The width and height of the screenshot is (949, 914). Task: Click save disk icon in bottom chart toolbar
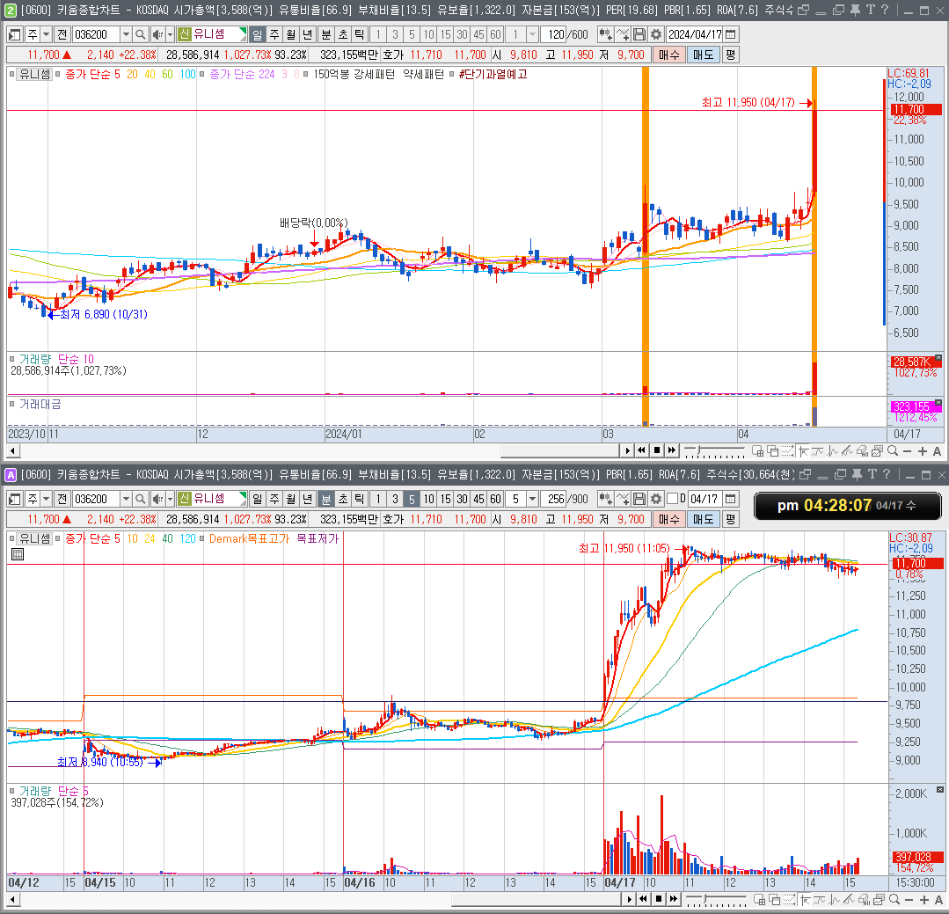click(639, 499)
